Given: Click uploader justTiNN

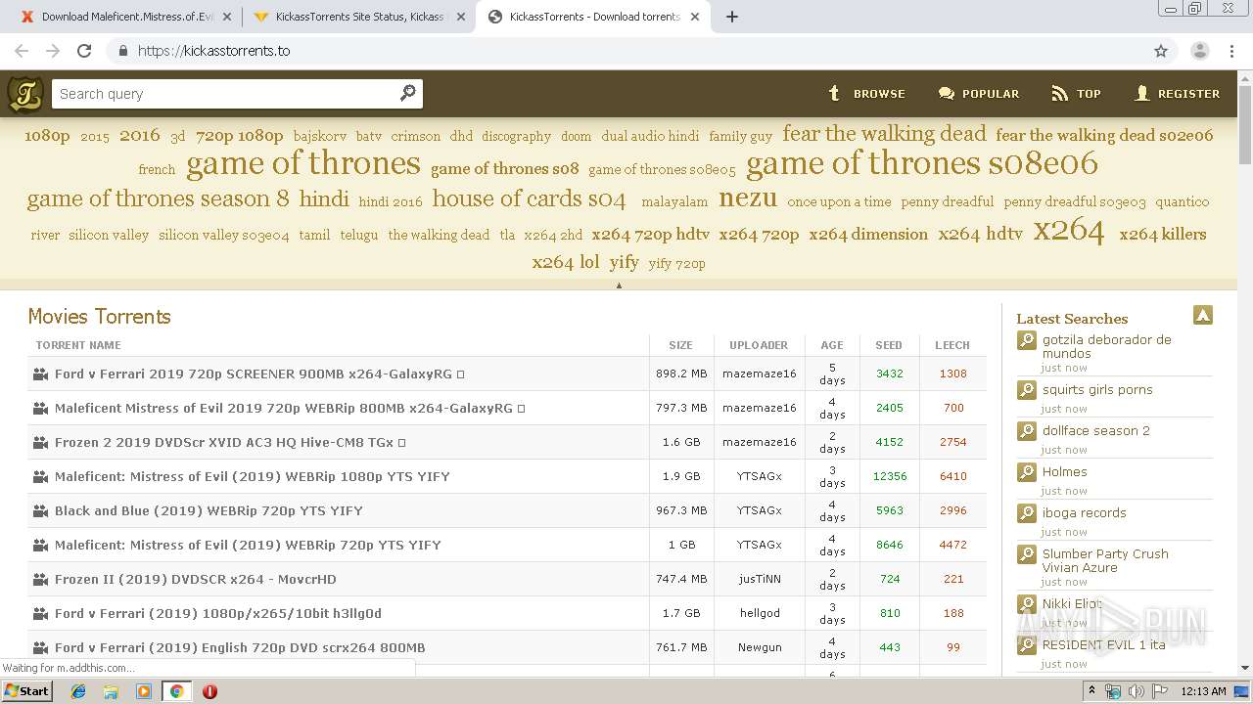Looking at the screenshot, I should point(759,579).
